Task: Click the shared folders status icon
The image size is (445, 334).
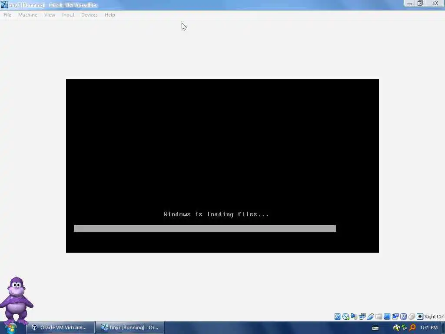Action: point(362,317)
